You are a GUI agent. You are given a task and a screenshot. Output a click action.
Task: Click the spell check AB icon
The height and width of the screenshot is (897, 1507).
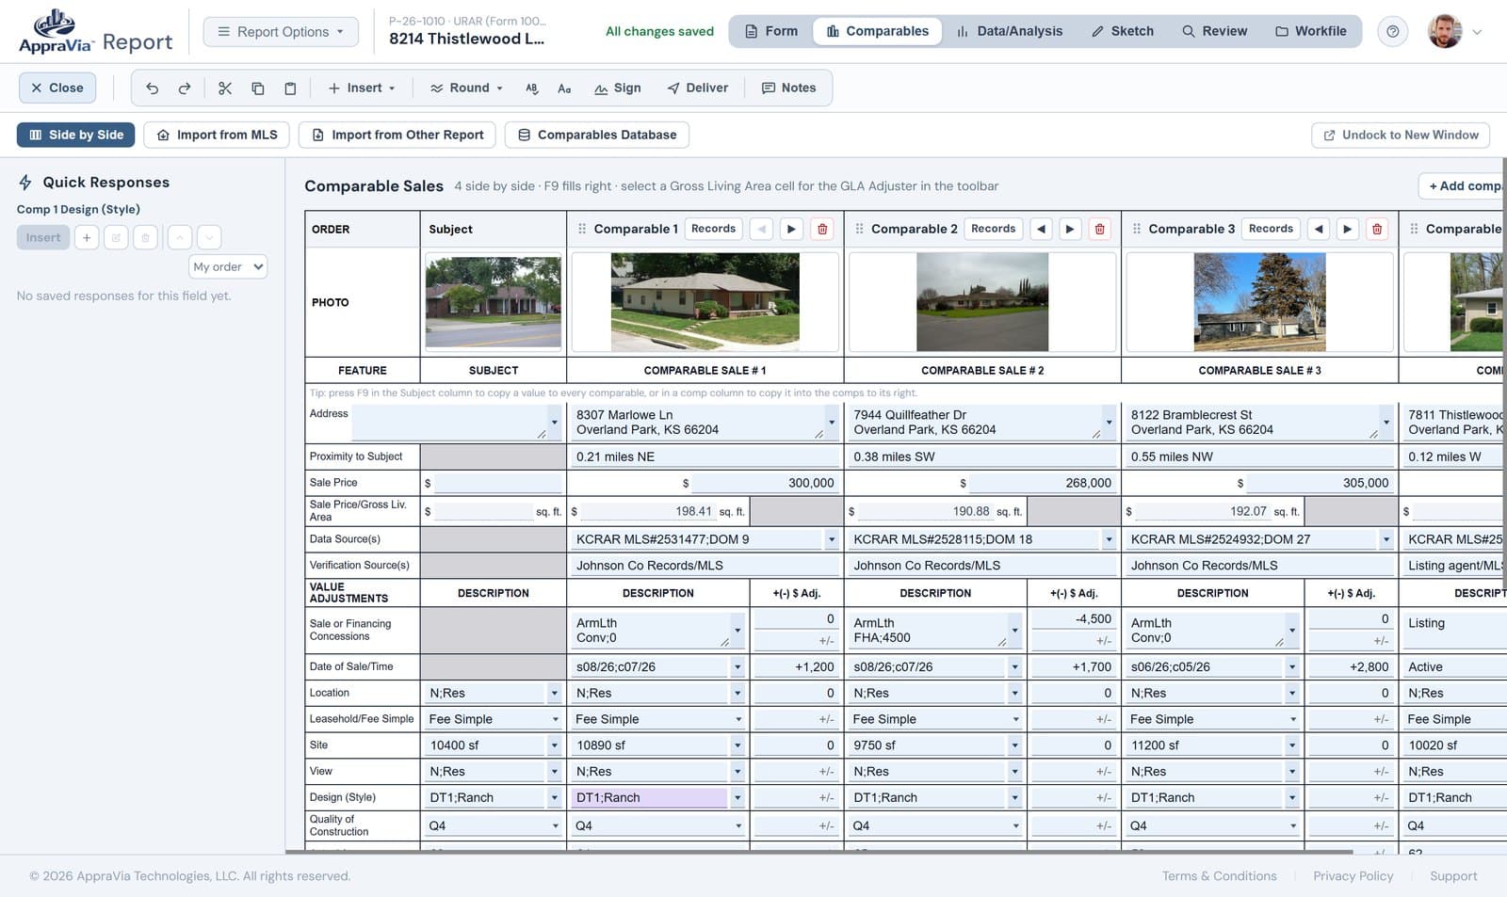tap(532, 88)
